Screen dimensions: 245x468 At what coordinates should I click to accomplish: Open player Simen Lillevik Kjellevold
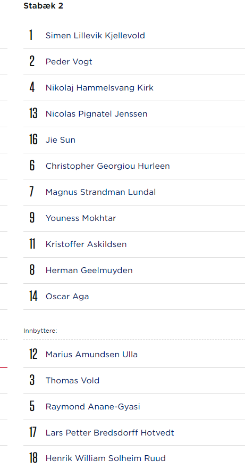coord(95,36)
